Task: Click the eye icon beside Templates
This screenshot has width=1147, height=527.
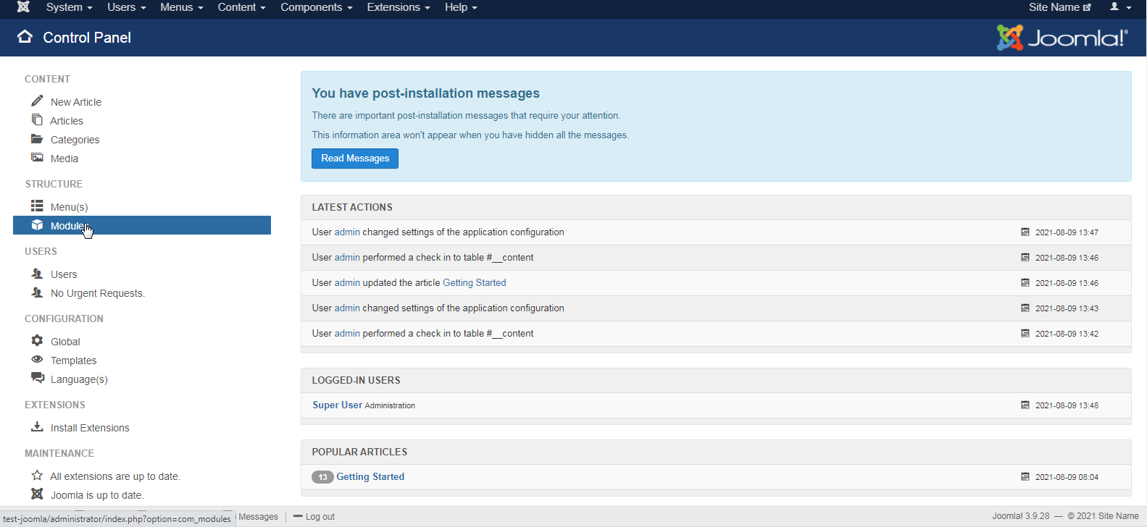Action: coord(37,360)
